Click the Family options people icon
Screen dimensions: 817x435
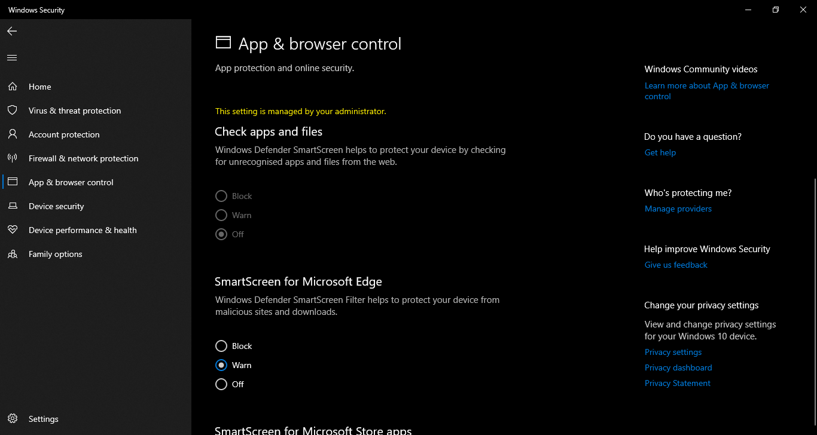tap(13, 254)
